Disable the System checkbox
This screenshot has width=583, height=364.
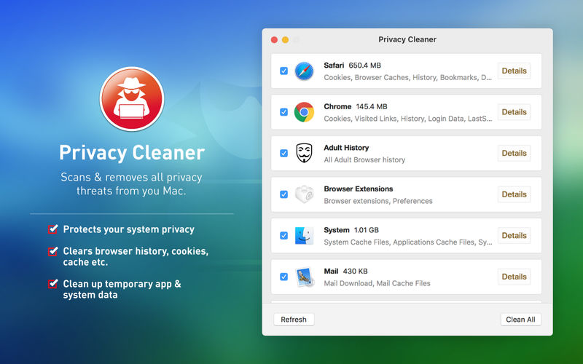[283, 235]
